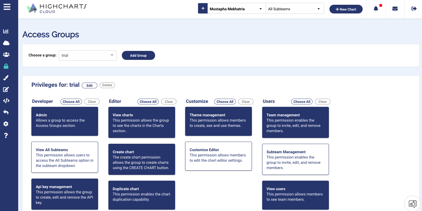Open the team users sidebar icon
Screen dimensions: 422x211
tap(6, 55)
